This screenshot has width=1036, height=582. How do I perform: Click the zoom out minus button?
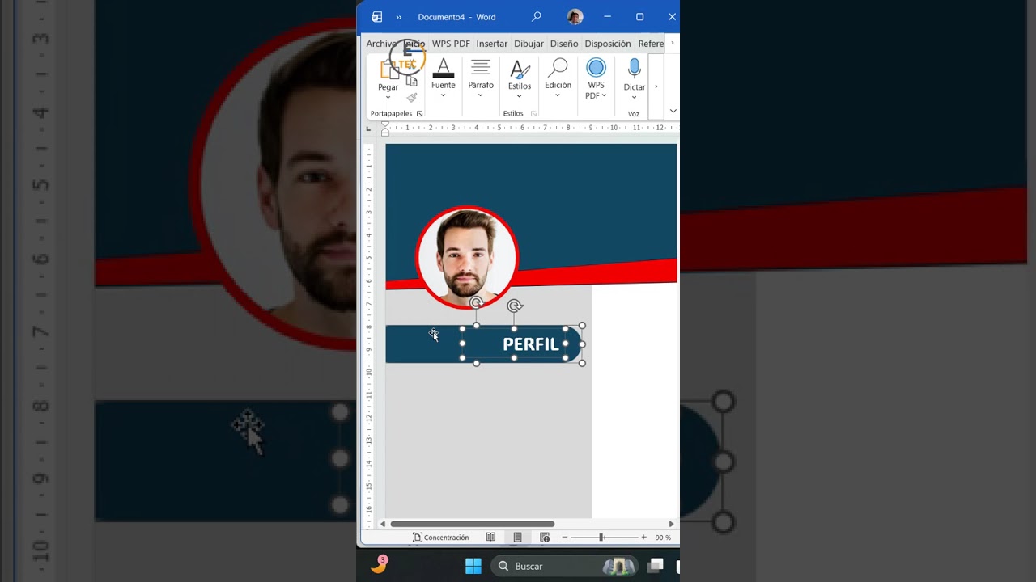click(565, 538)
